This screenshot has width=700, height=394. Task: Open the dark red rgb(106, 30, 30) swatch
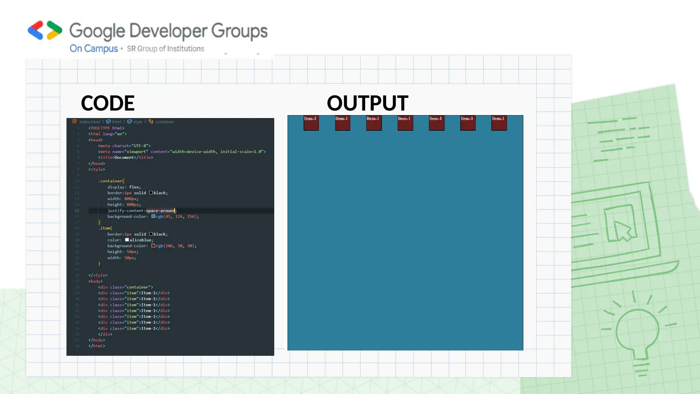click(153, 246)
